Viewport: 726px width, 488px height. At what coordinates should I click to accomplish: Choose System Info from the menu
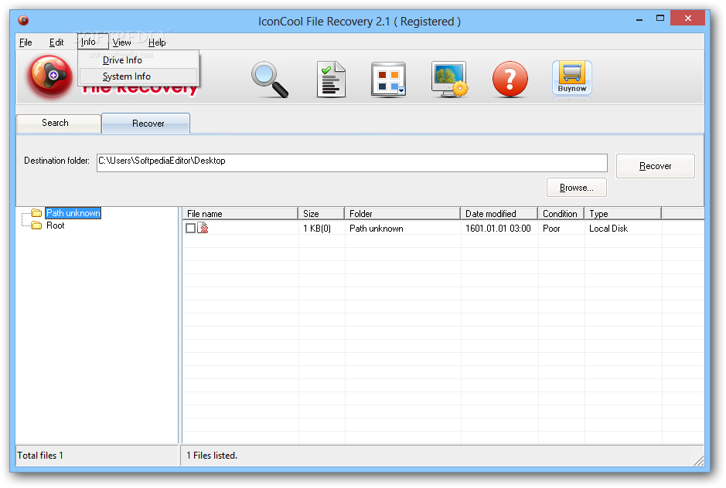pyautogui.click(x=138, y=76)
